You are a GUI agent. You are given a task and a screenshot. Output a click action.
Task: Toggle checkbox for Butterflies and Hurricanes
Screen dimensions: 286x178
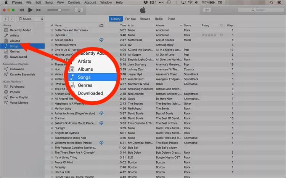[x=52, y=30]
